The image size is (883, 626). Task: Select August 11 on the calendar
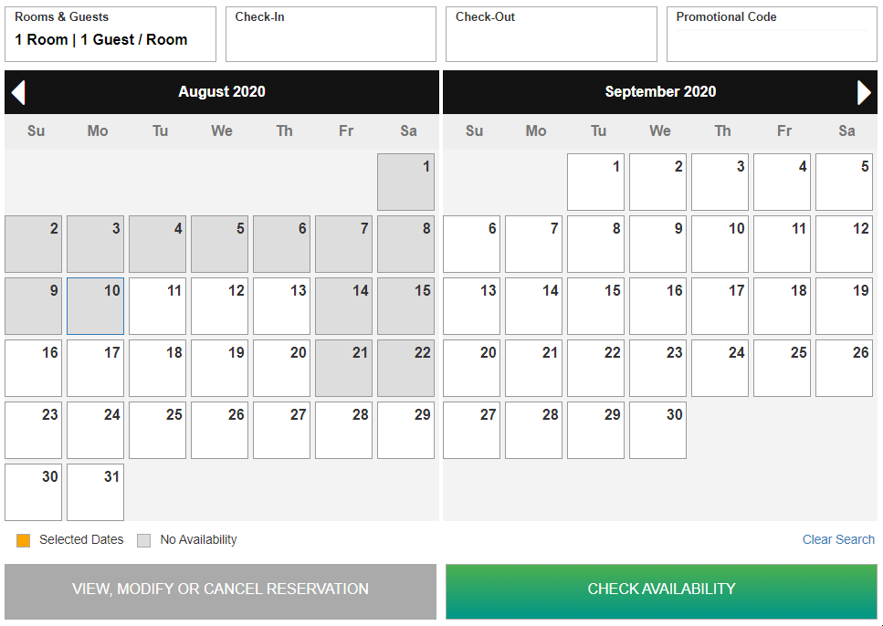click(157, 307)
